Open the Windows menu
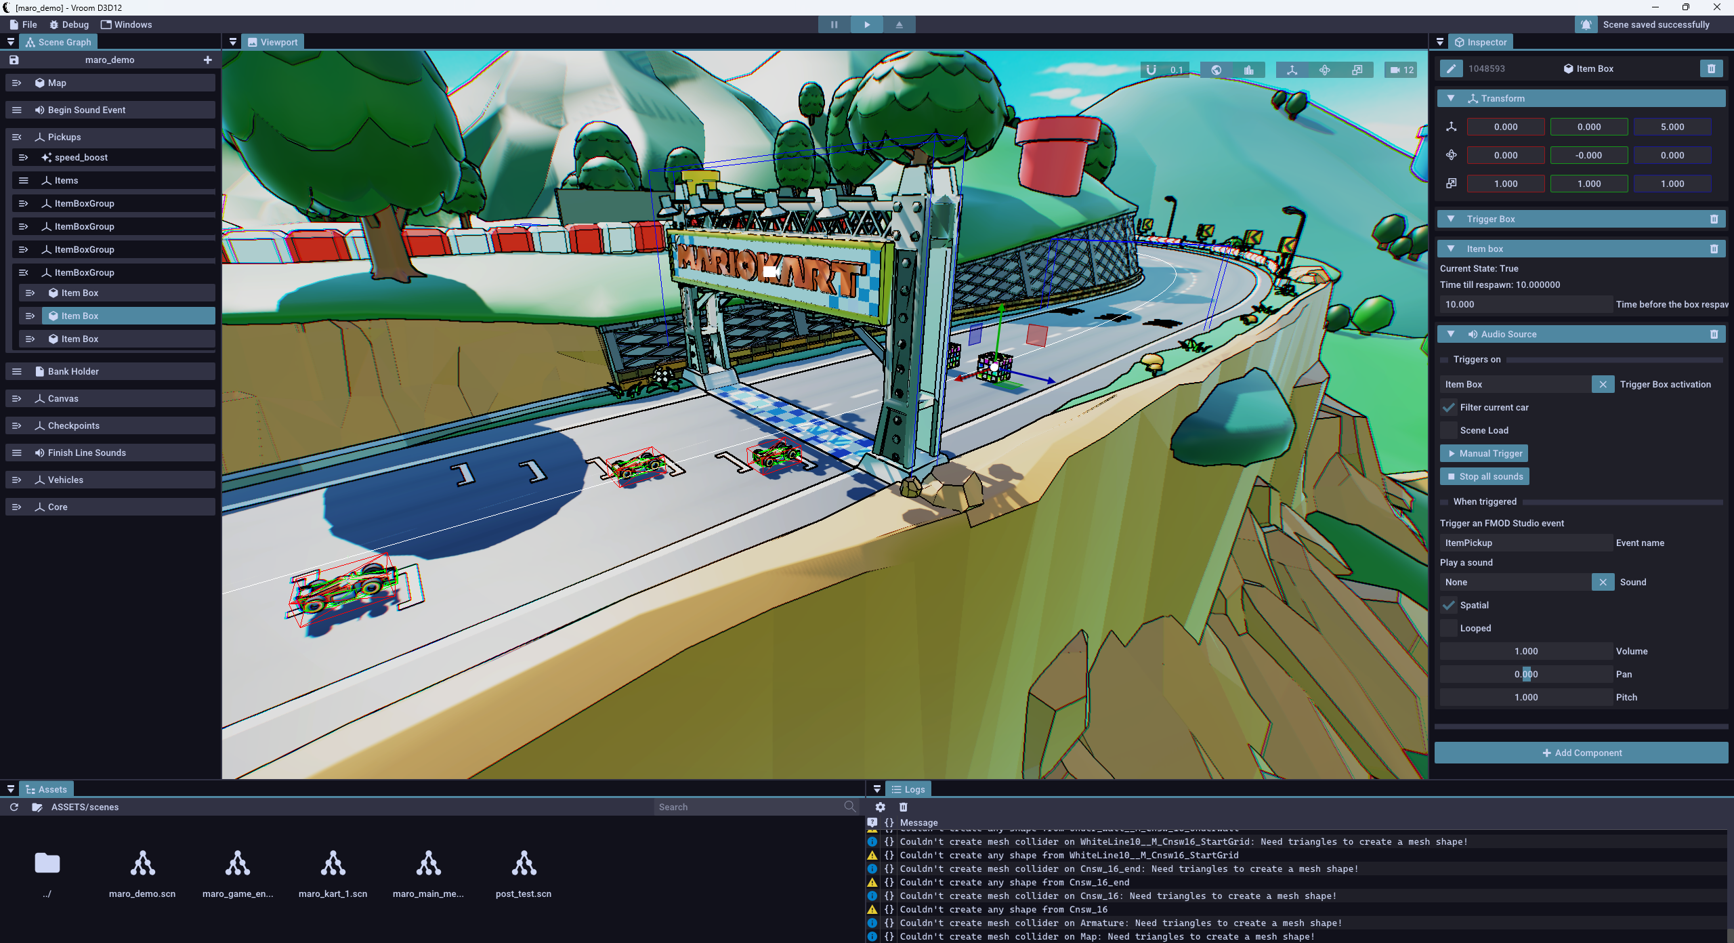 tap(126, 24)
